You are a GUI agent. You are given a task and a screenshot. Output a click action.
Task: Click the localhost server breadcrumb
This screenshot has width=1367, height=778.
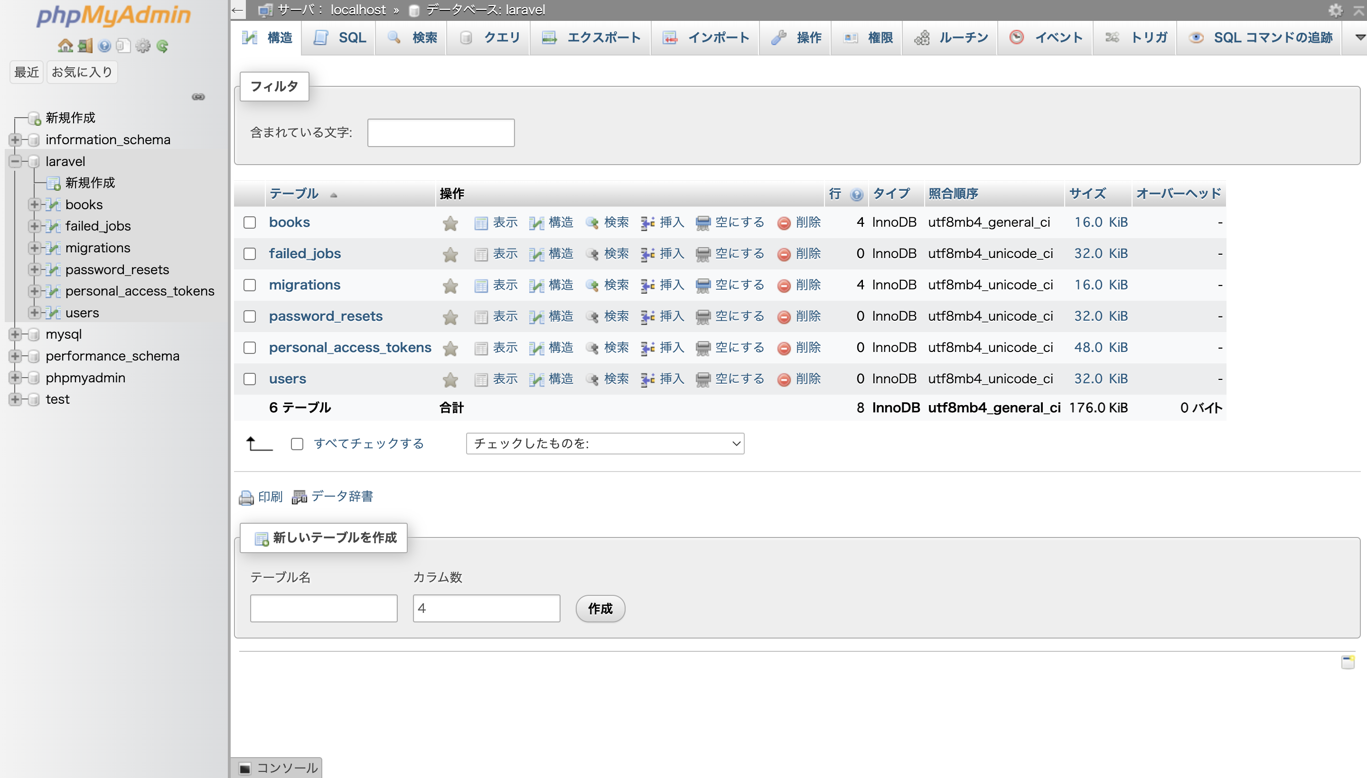click(358, 10)
